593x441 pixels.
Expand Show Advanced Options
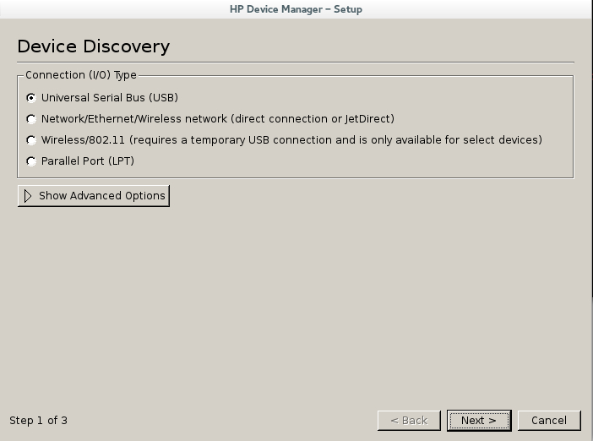tap(94, 196)
